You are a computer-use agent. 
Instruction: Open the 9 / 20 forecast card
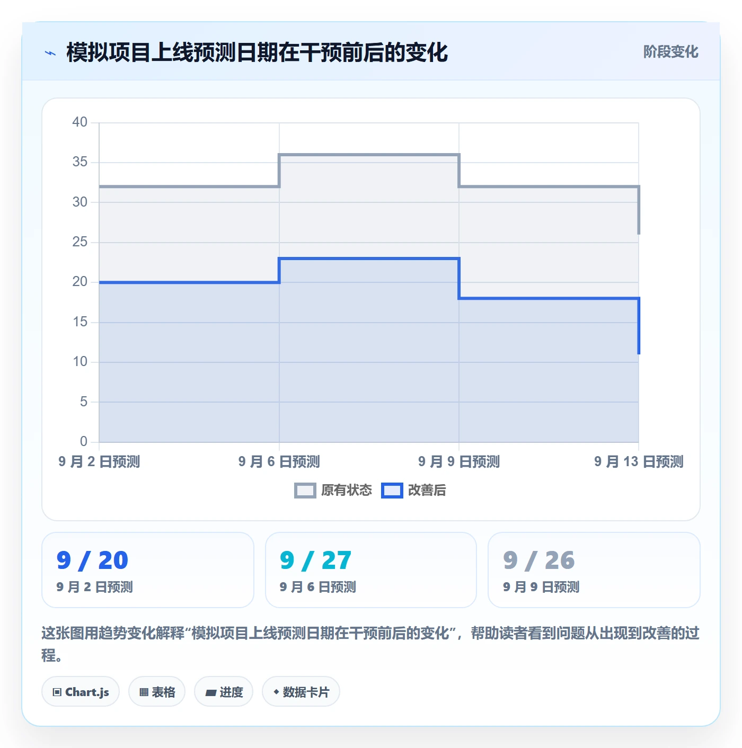click(148, 570)
